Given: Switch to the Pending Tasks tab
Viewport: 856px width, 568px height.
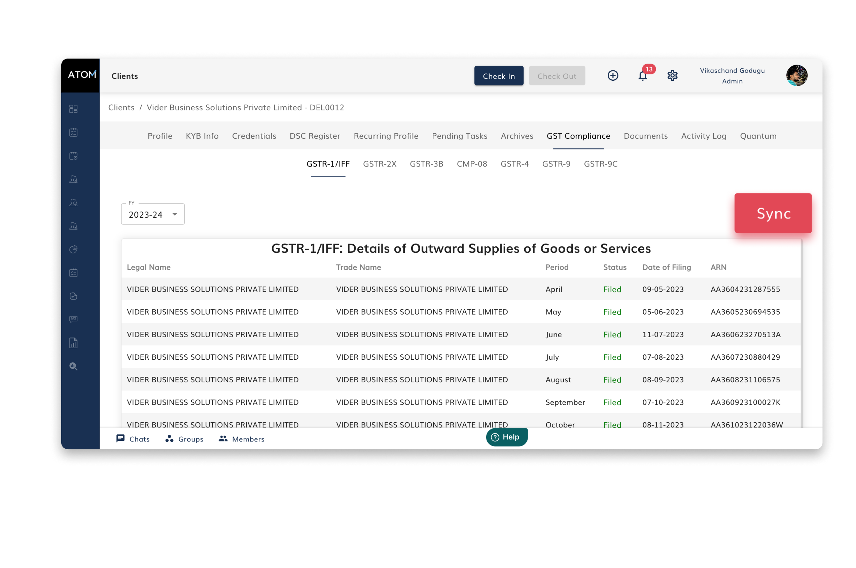Looking at the screenshot, I should [x=460, y=136].
